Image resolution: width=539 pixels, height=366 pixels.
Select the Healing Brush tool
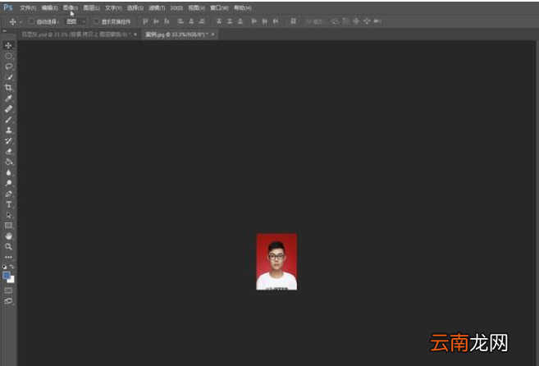[8, 109]
